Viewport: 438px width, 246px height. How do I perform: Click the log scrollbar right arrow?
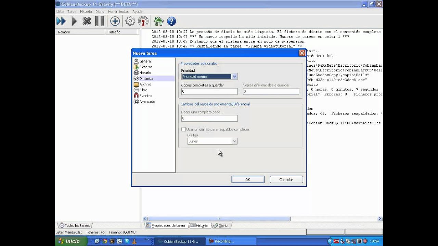click(380, 219)
